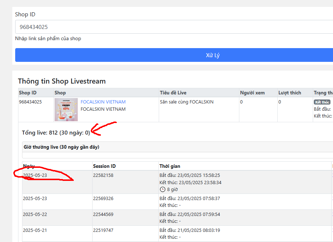Click the Shop ID input field
This screenshot has width=333, height=242.
(174, 27)
